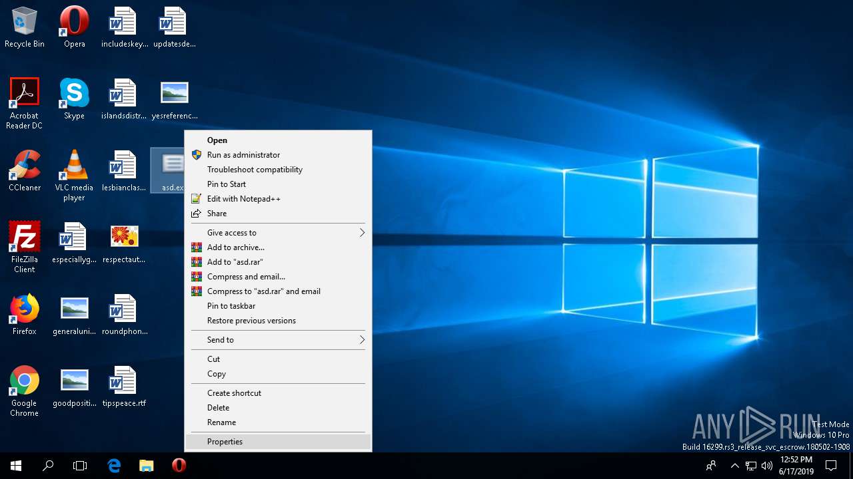853x479 pixels.
Task: Choose Add to archive...
Action: pos(278,247)
